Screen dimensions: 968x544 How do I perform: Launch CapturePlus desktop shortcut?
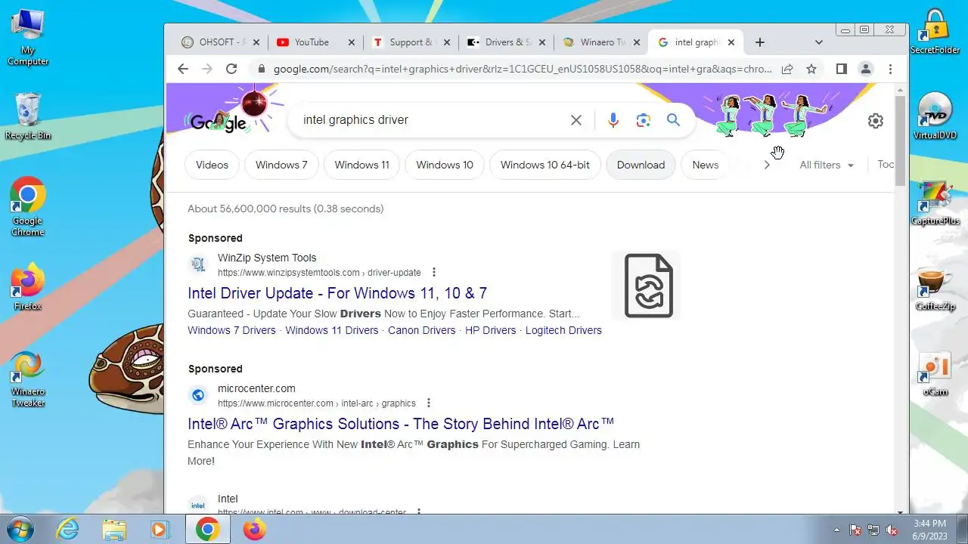pos(935,202)
